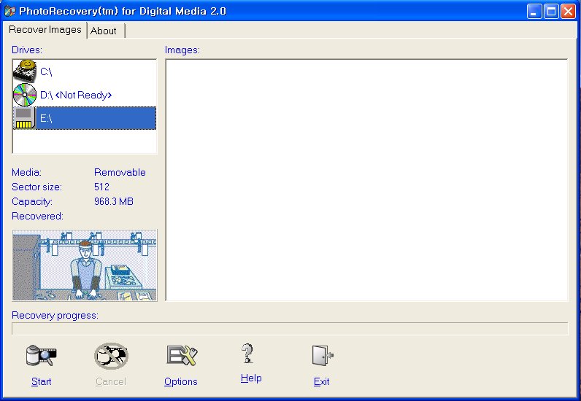This screenshot has width=581, height=401.
Task: Click the Options text label
Action: (x=181, y=381)
